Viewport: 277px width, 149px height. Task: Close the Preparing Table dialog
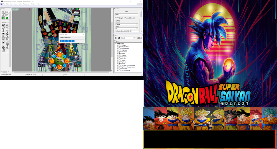click(x=83, y=34)
